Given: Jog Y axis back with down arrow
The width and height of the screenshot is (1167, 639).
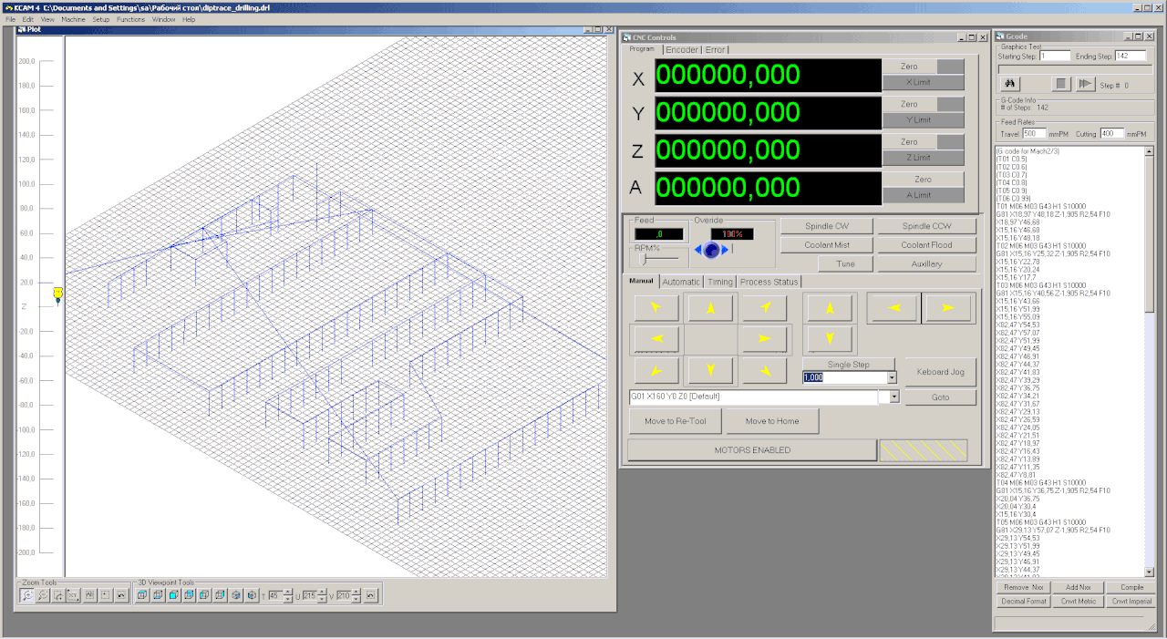Looking at the screenshot, I should [x=711, y=370].
